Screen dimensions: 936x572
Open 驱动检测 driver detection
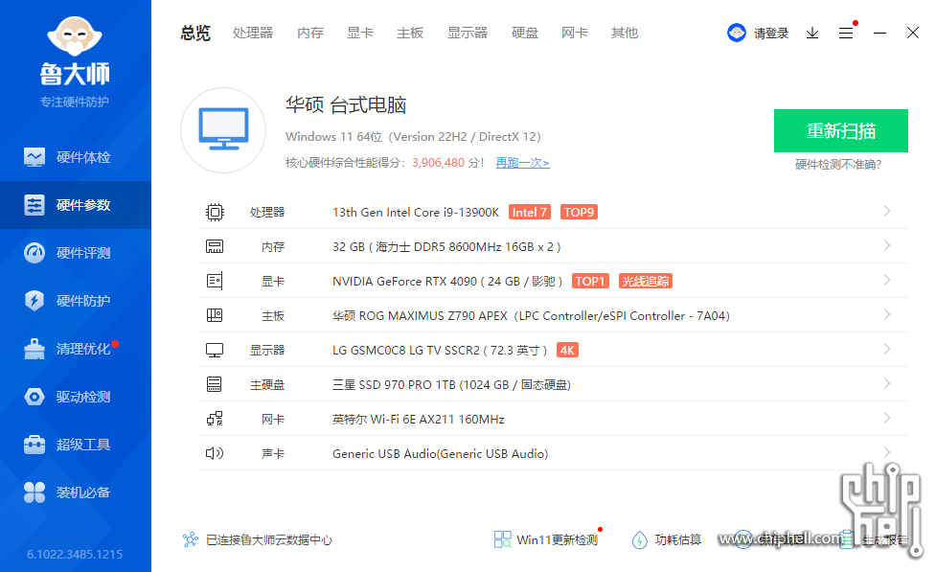(76, 397)
